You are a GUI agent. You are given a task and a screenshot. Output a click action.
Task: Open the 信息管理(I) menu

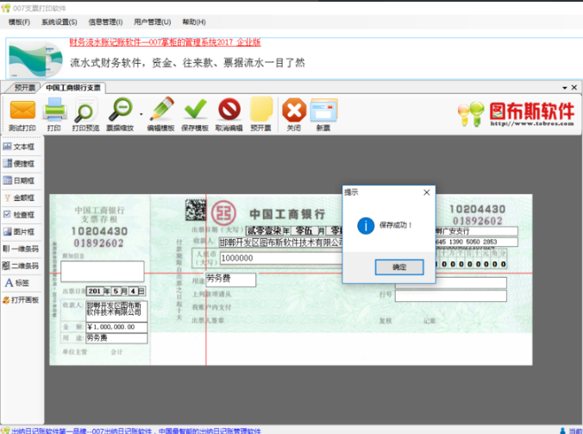[105, 22]
